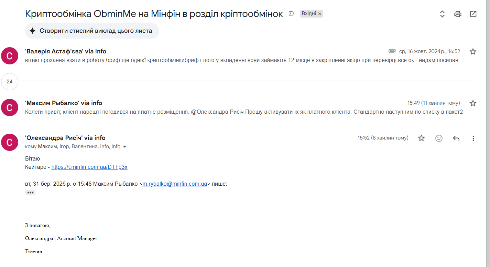The height and width of the screenshot is (267, 490).
Task: Click Gemini sparkle summarize icon
Action: (x=32, y=31)
